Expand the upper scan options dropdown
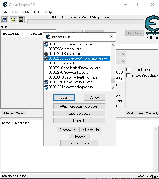This screenshot has width=159, height=179. [123, 54]
